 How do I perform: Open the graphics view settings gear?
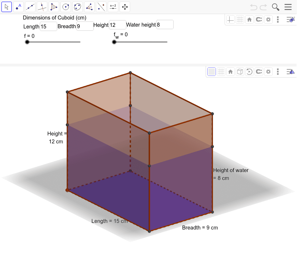[x=268, y=19]
